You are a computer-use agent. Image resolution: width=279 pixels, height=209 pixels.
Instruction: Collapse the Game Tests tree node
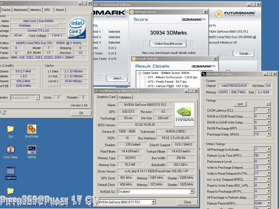(140, 73)
